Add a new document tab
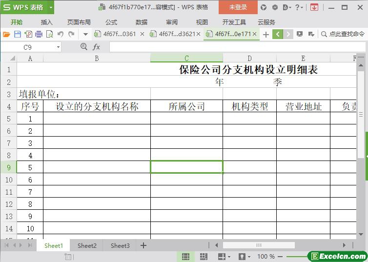The width and height of the screenshot is (368, 262). click(266, 35)
